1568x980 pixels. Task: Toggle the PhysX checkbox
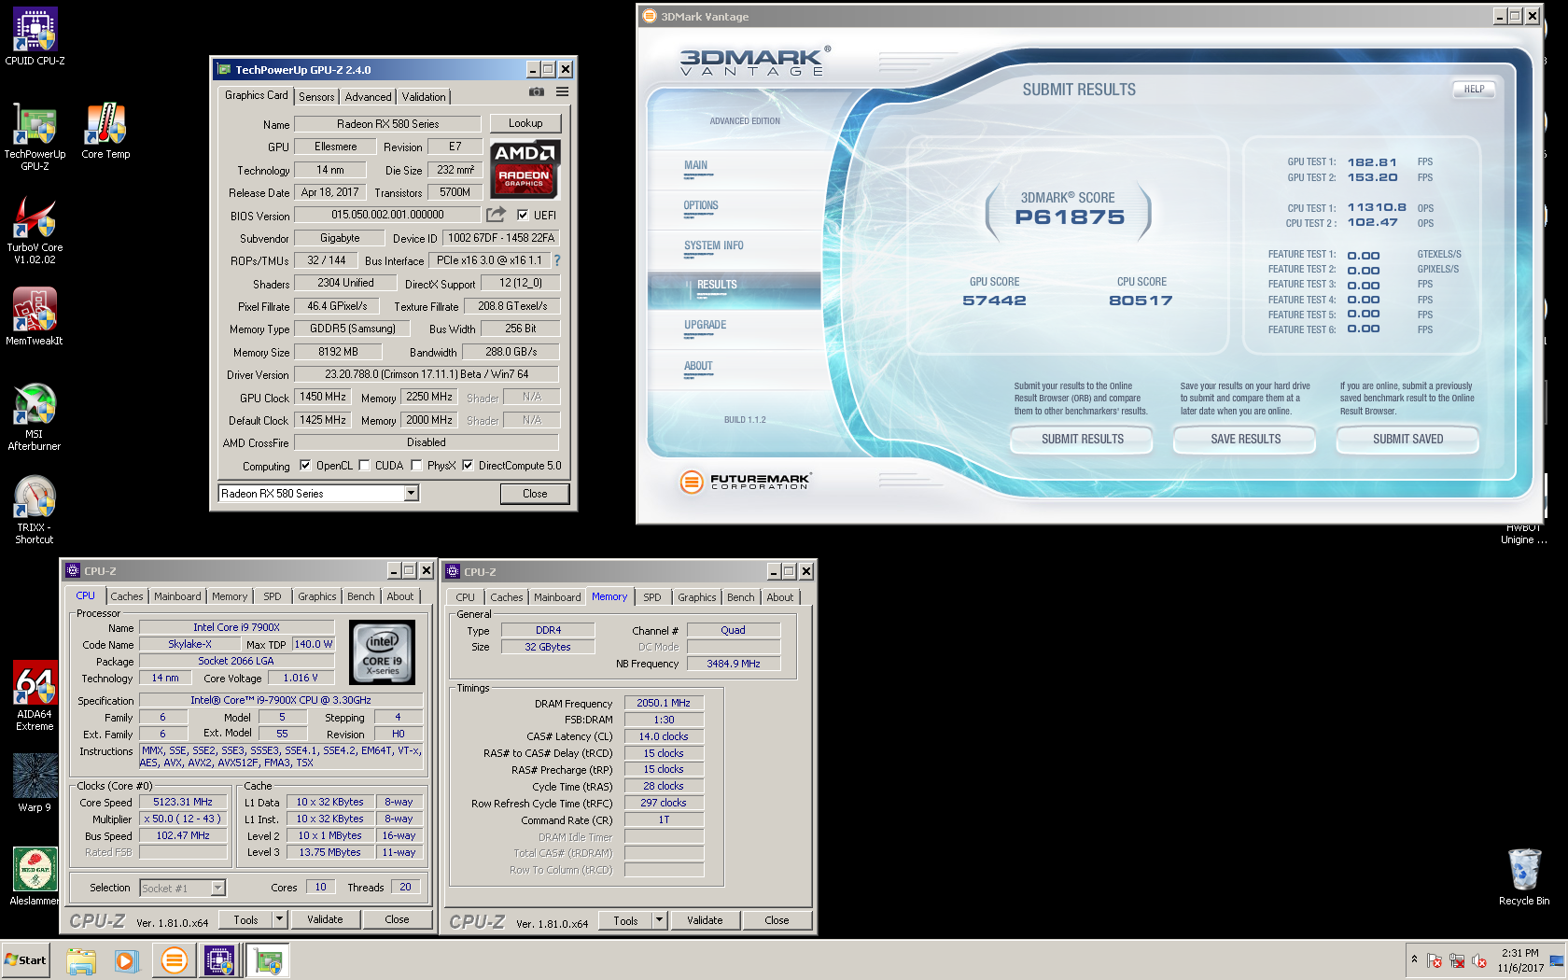(416, 465)
